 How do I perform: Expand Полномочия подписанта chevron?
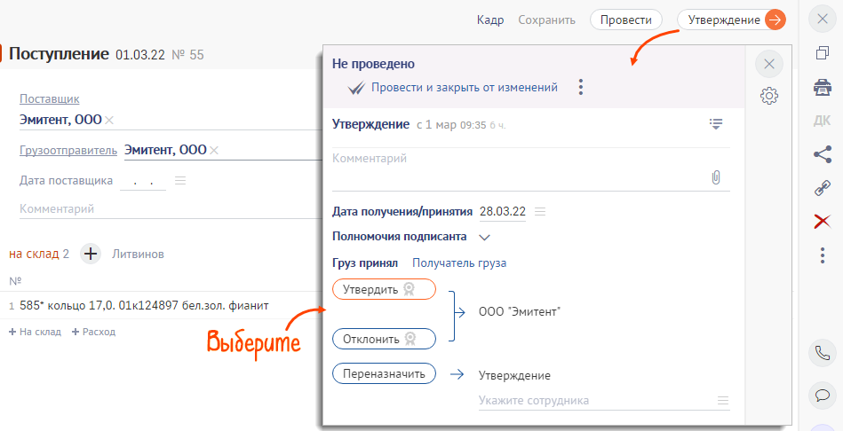pyautogui.click(x=484, y=237)
